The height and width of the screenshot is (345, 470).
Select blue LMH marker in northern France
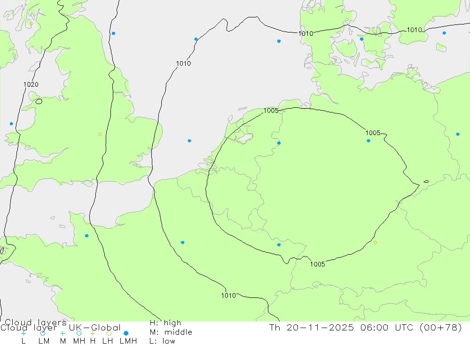tap(182, 242)
